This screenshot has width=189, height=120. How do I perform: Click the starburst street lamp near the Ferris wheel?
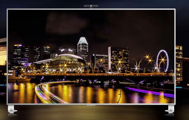tap(163, 60)
